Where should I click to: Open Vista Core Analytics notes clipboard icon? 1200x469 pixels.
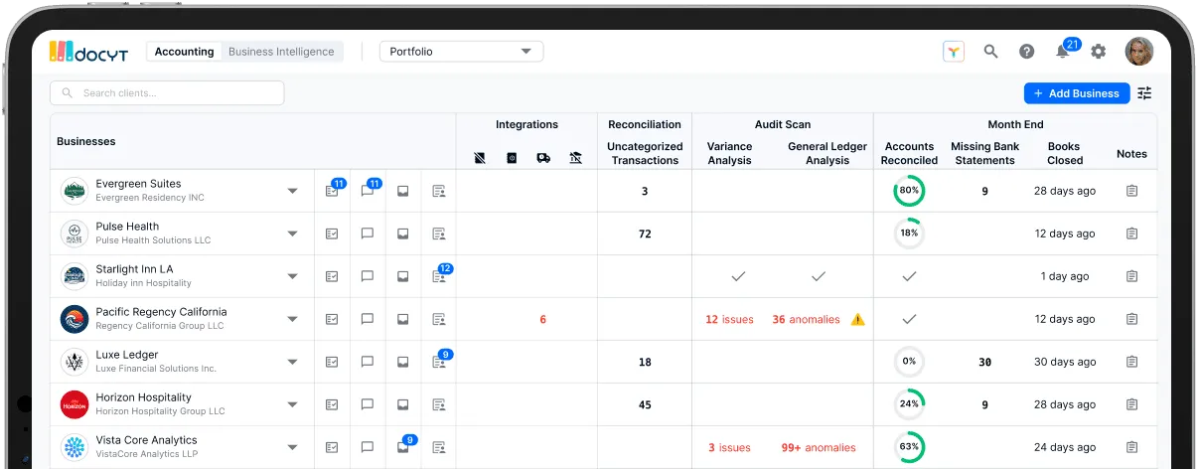tap(1131, 447)
